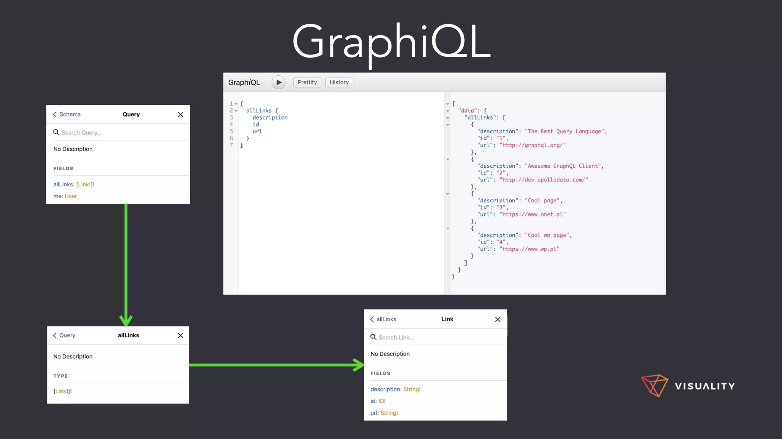This screenshot has width=782, height=439.
Task: Go back to allLinks from Link panel
Action: (x=383, y=319)
